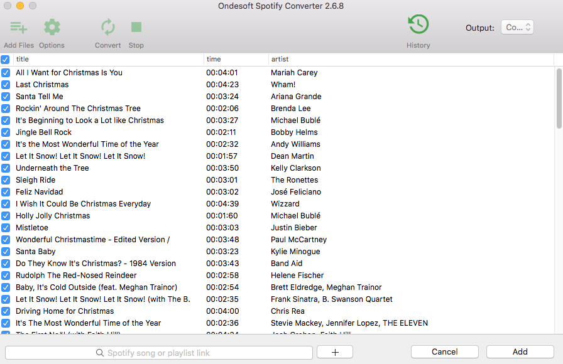Click the Cancel button
The image size is (563, 364).
pyautogui.click(x=444, y=352)
